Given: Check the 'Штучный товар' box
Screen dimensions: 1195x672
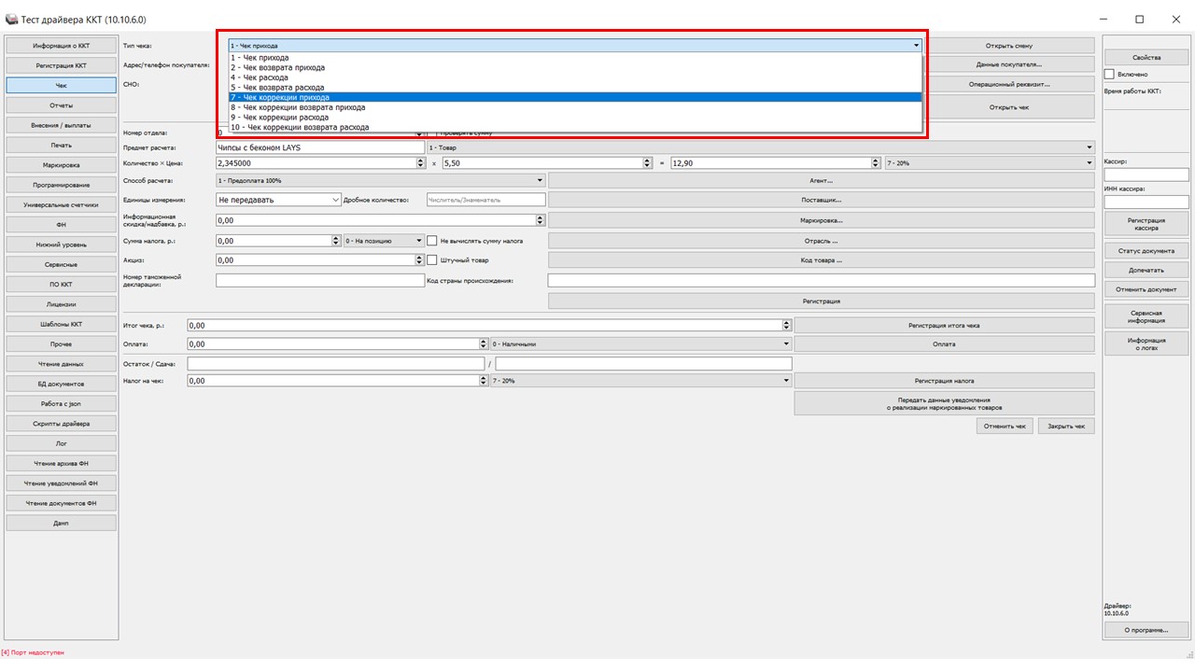Looking at the screenshot, I should pyautogui.click(x=432, y=260).
